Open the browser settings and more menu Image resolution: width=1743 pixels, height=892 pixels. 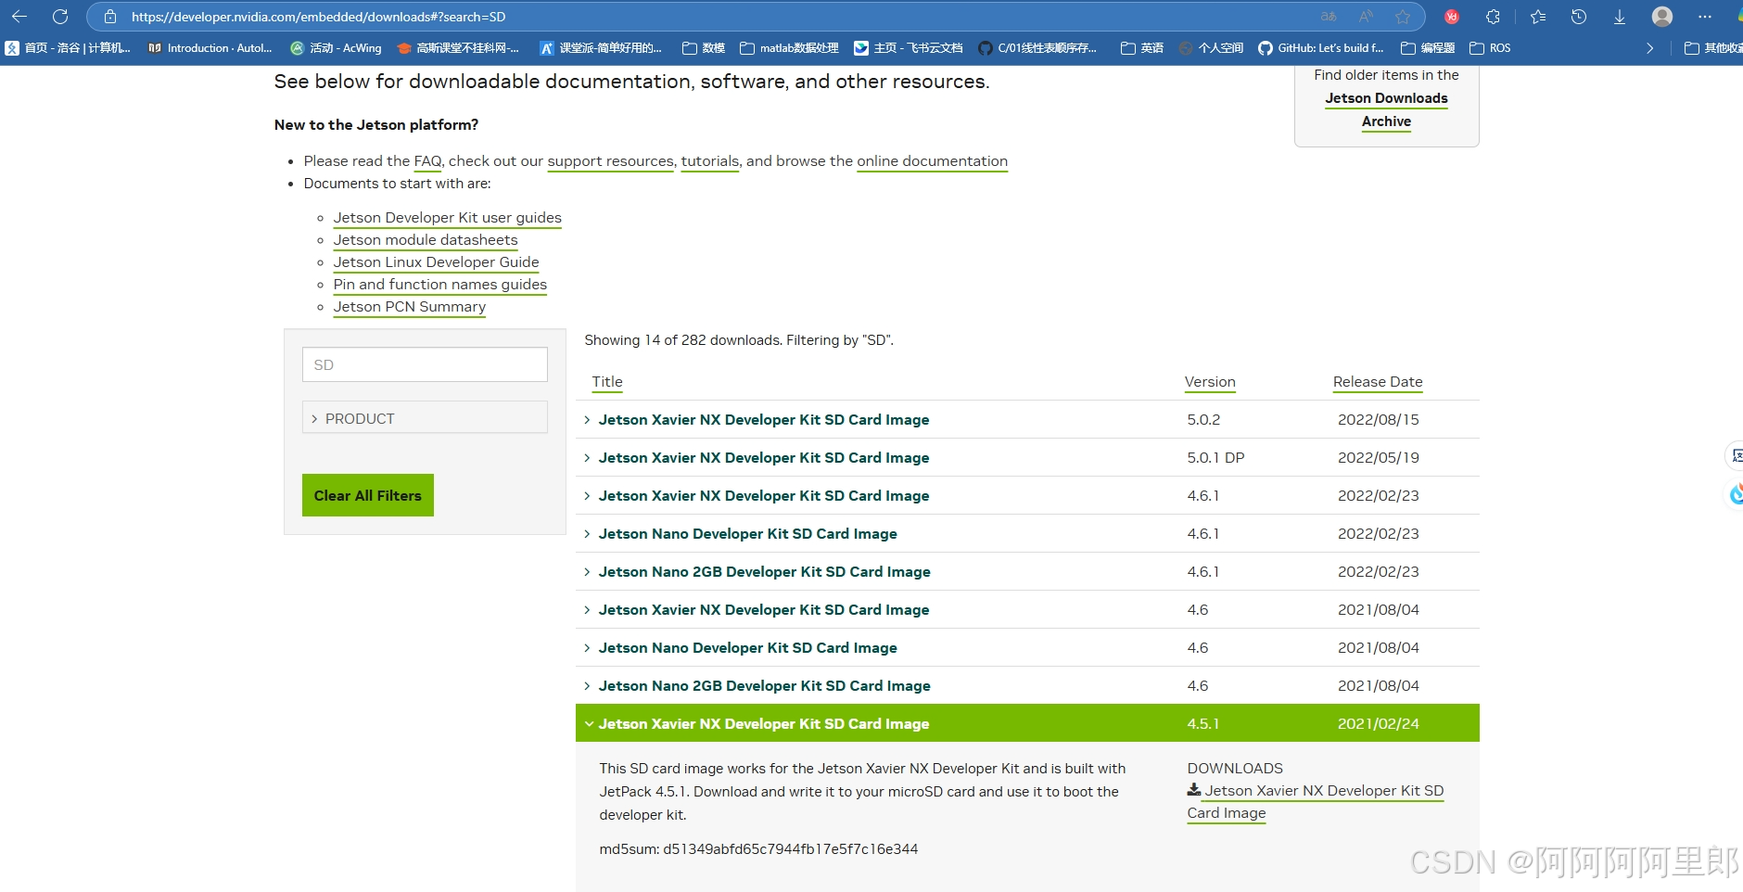(1704, 17)
